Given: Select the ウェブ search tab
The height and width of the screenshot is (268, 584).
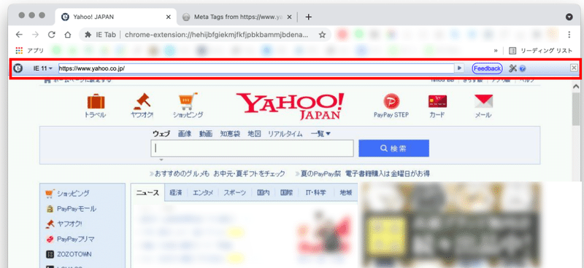Looking at the screenshot, I should click(161, 134).
